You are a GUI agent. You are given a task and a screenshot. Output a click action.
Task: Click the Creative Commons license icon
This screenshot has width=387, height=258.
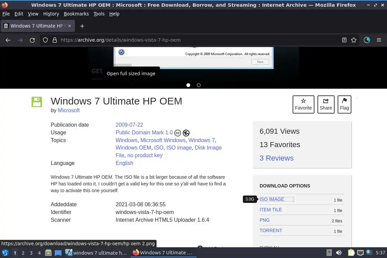tap(178, 133)
